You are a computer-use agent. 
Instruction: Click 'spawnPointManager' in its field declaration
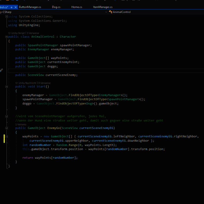tap(75, 45)
